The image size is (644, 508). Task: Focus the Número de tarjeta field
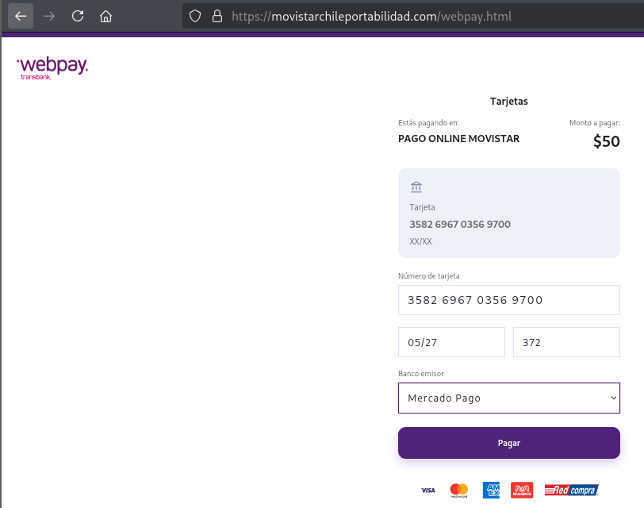click(x=509, y=300)
